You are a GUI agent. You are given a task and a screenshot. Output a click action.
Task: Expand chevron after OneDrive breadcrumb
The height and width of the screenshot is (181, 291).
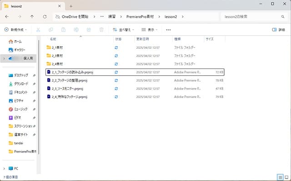point(94,17)
